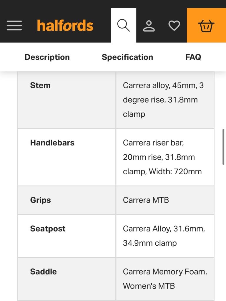
Task: Open the account menu from the header
Action: click(x=149, y=26)
